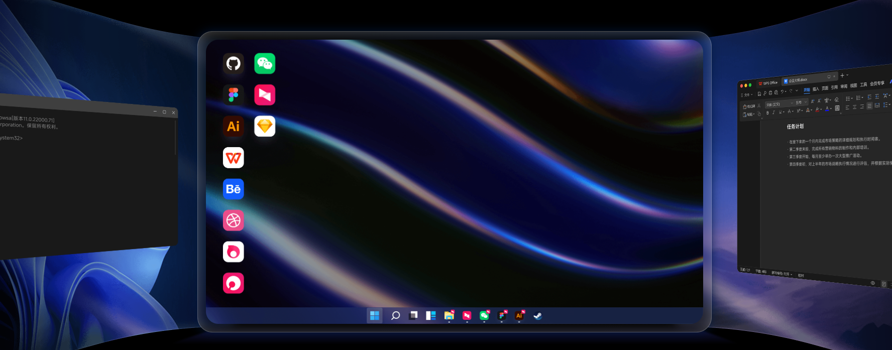Screen dimensions: 892x350
Task: Open the Sketch diamond desktop icon
Action: point(265,126)
